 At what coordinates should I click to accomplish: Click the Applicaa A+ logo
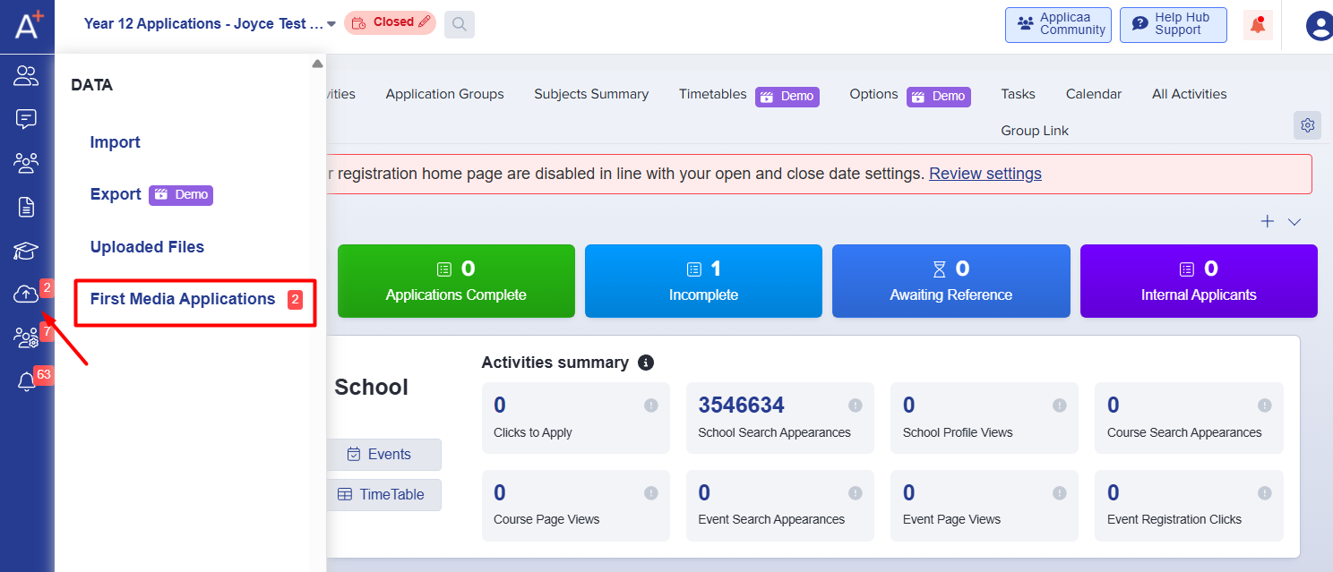point(27,22)
